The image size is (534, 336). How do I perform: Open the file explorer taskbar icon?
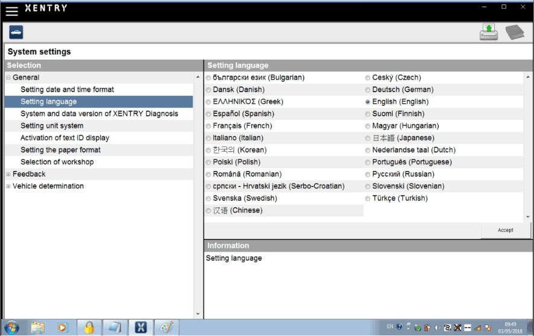[x=37, y=328]
